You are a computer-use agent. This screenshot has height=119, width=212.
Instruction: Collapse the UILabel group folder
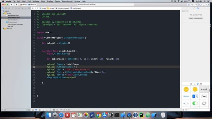point(4,13)
